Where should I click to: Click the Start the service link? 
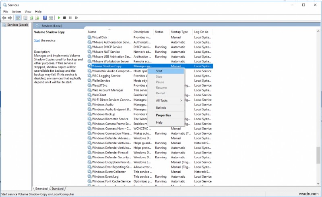[37, 41]
